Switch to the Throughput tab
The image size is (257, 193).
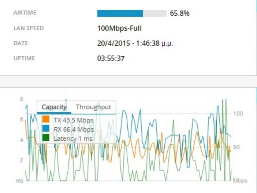click(93, 107)
